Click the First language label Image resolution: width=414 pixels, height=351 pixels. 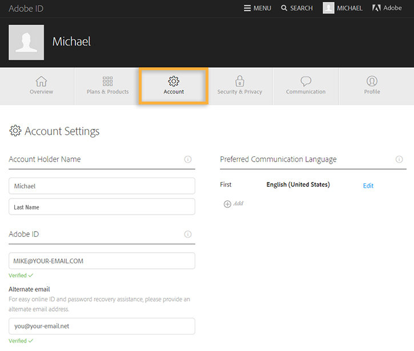(x=226, y=184)
